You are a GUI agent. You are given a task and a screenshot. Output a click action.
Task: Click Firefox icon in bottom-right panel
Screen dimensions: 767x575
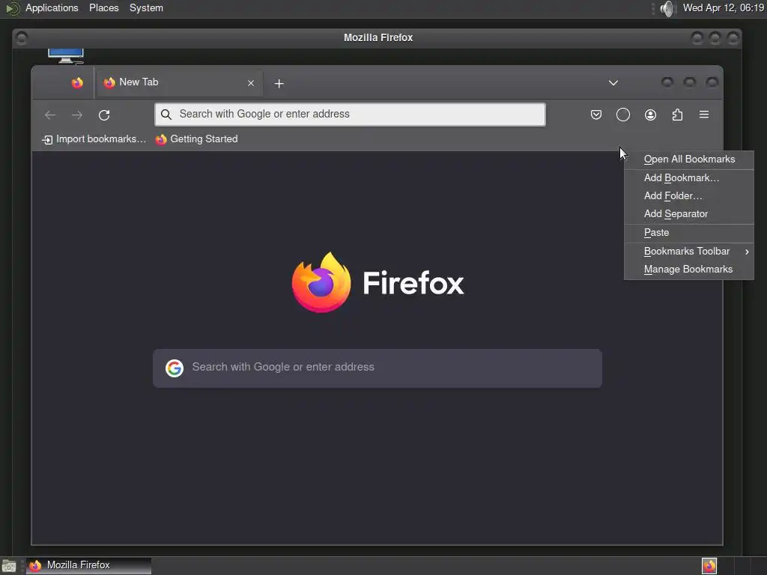pyautogui.click(x=709, y=566)
